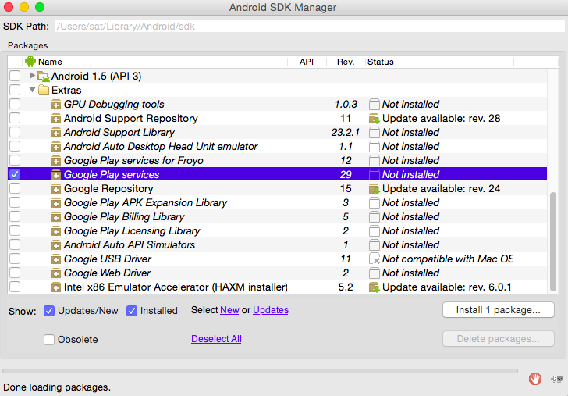This screenshot has height=396, width=568.
Task: Click the highlighted Google Play services package icon
Action: 56,175
